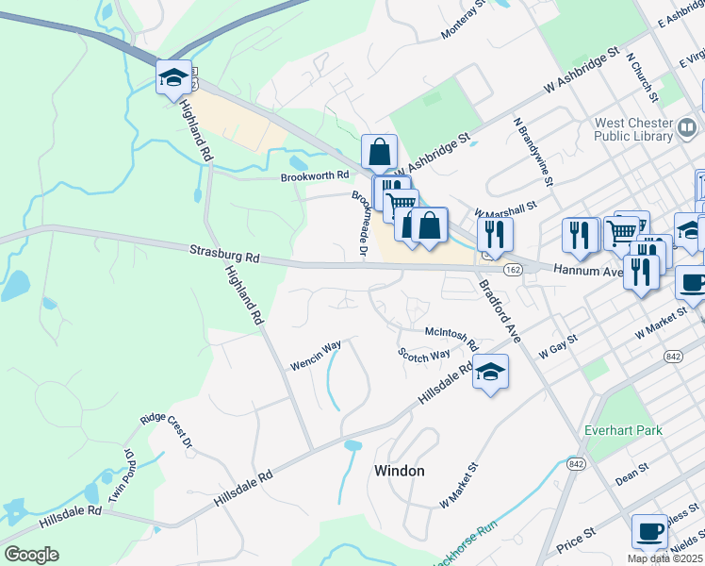705x566 pixels.
Task: Click the Strasburg Rd label
Action: click(x=224, y=254)
